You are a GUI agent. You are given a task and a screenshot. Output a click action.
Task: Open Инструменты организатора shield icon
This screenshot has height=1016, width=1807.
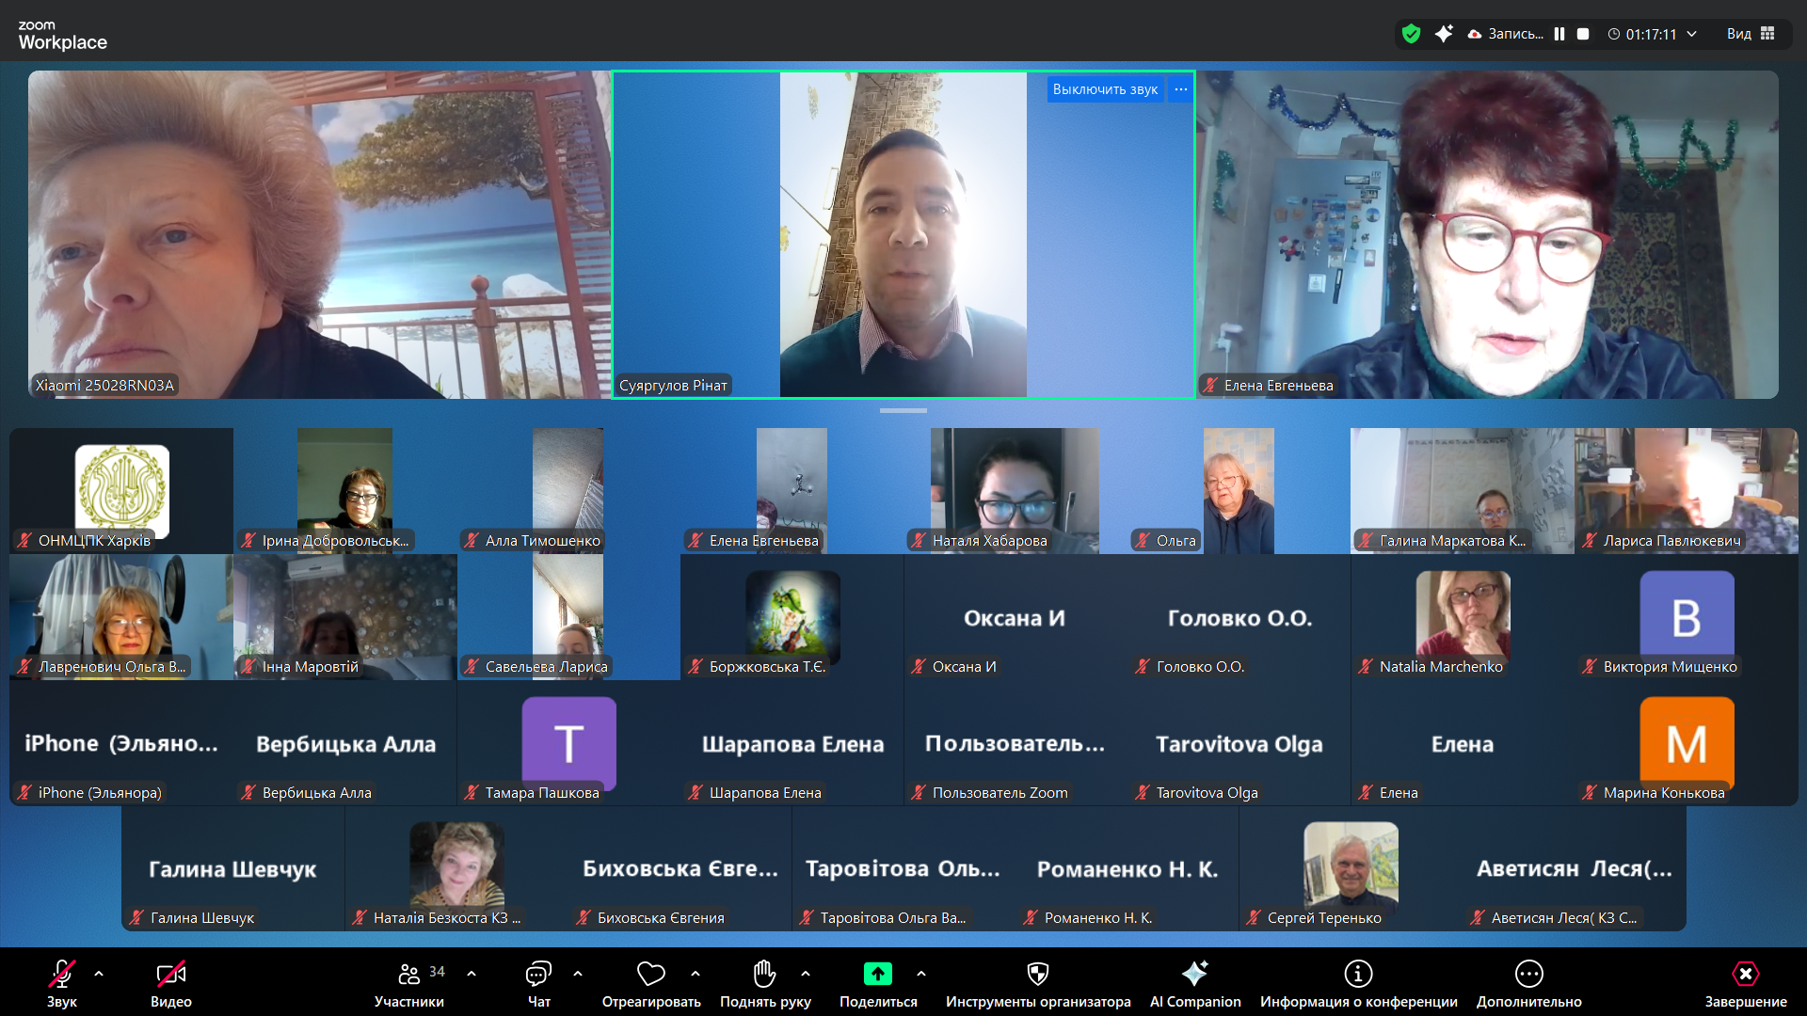(x=1037, y=974)
